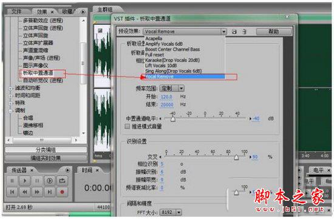Click the Play transport button
The width and height of the screenshot is (334, 219).
pos(24,181)
